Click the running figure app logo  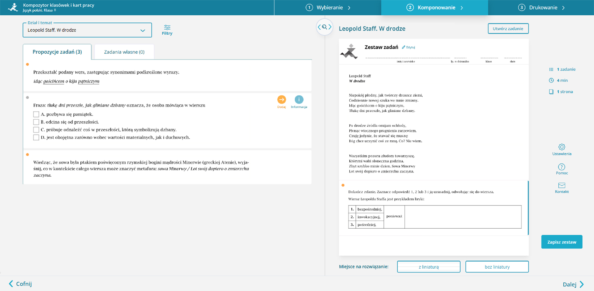pos(13,7)
